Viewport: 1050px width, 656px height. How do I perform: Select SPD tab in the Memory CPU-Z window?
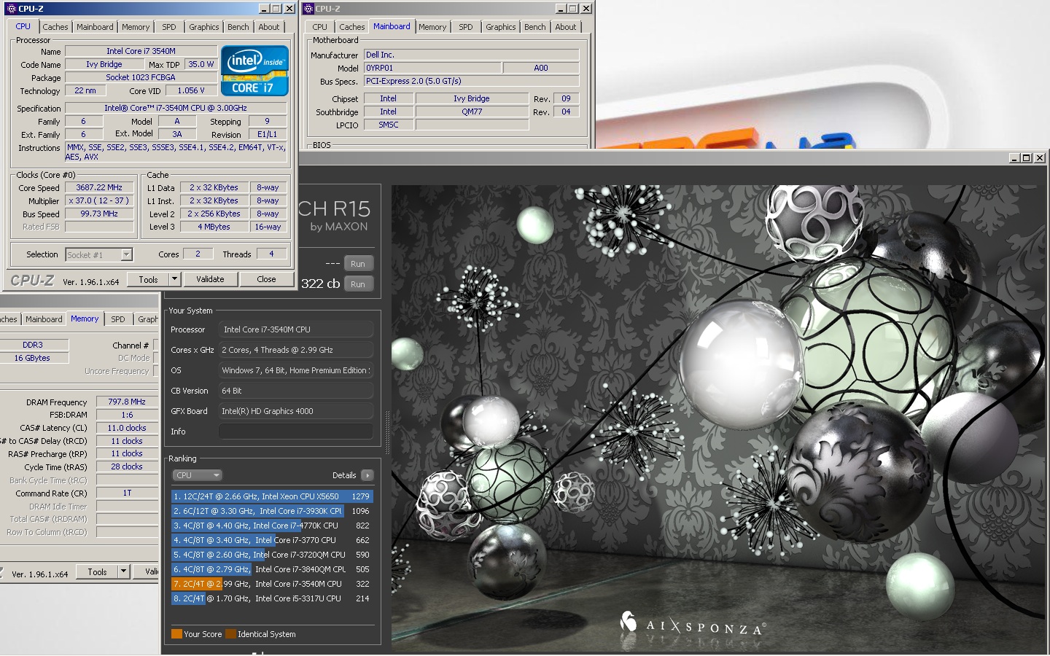click(x=118, y=319)
